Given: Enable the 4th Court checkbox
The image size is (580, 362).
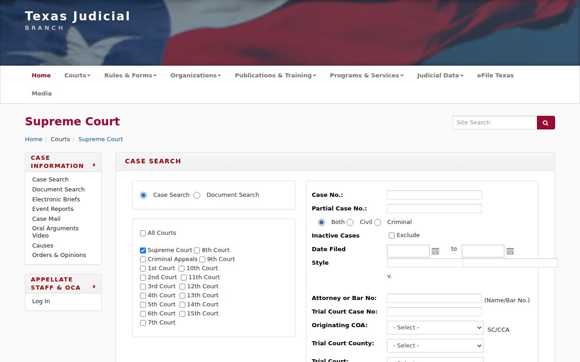Looking at the screenshot, I should 143,295.
